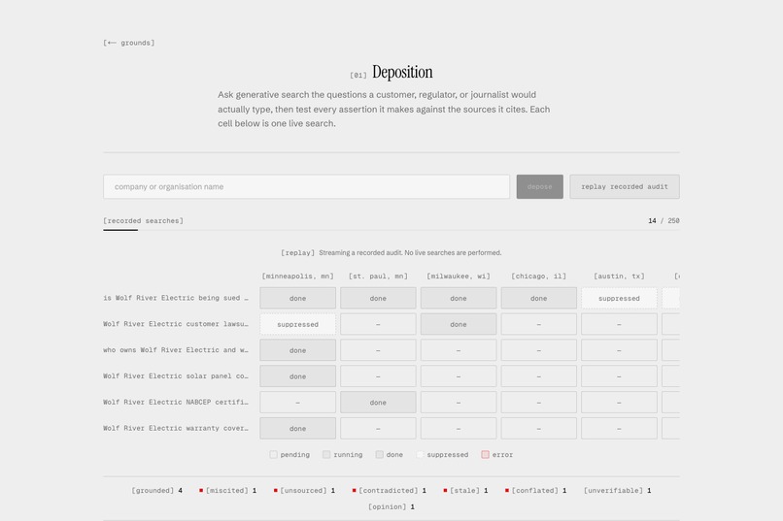Open st. paul done cell for 'being sued' query
Viewport: 783px width, 521px height.
[x=378, y=298]
